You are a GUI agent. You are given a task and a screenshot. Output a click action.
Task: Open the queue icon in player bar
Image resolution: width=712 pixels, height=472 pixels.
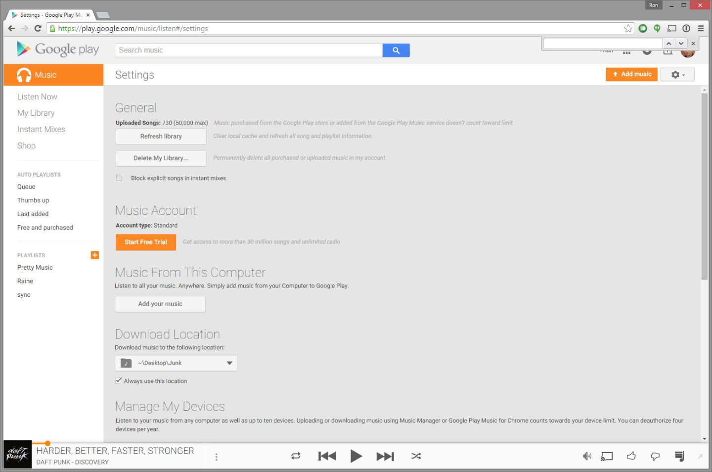[x=679, y=456]
